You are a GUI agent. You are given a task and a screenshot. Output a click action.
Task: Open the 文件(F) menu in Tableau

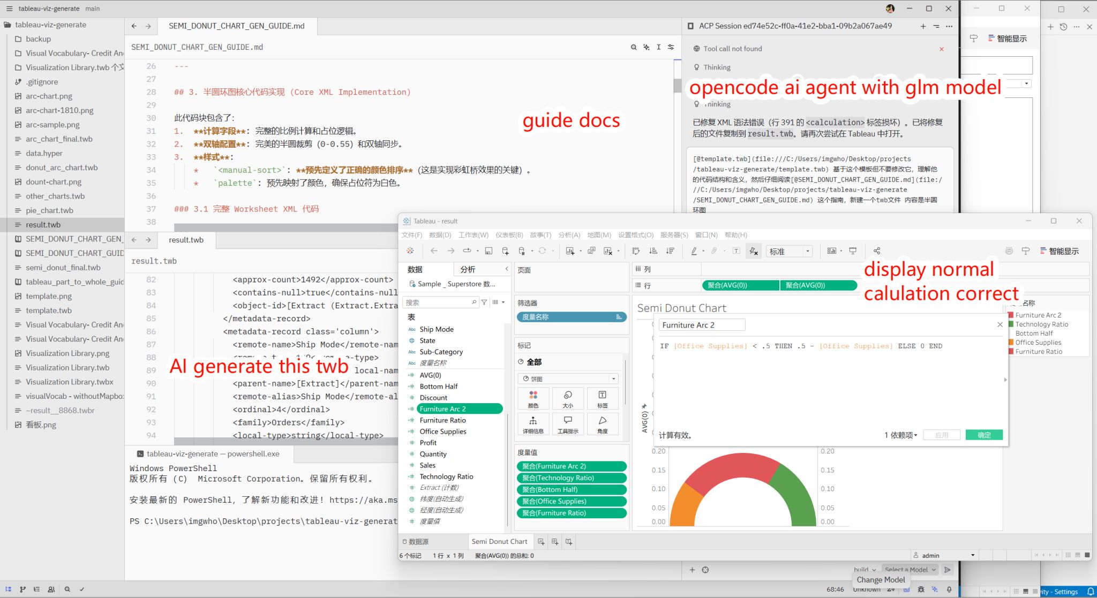click(412, 235)
